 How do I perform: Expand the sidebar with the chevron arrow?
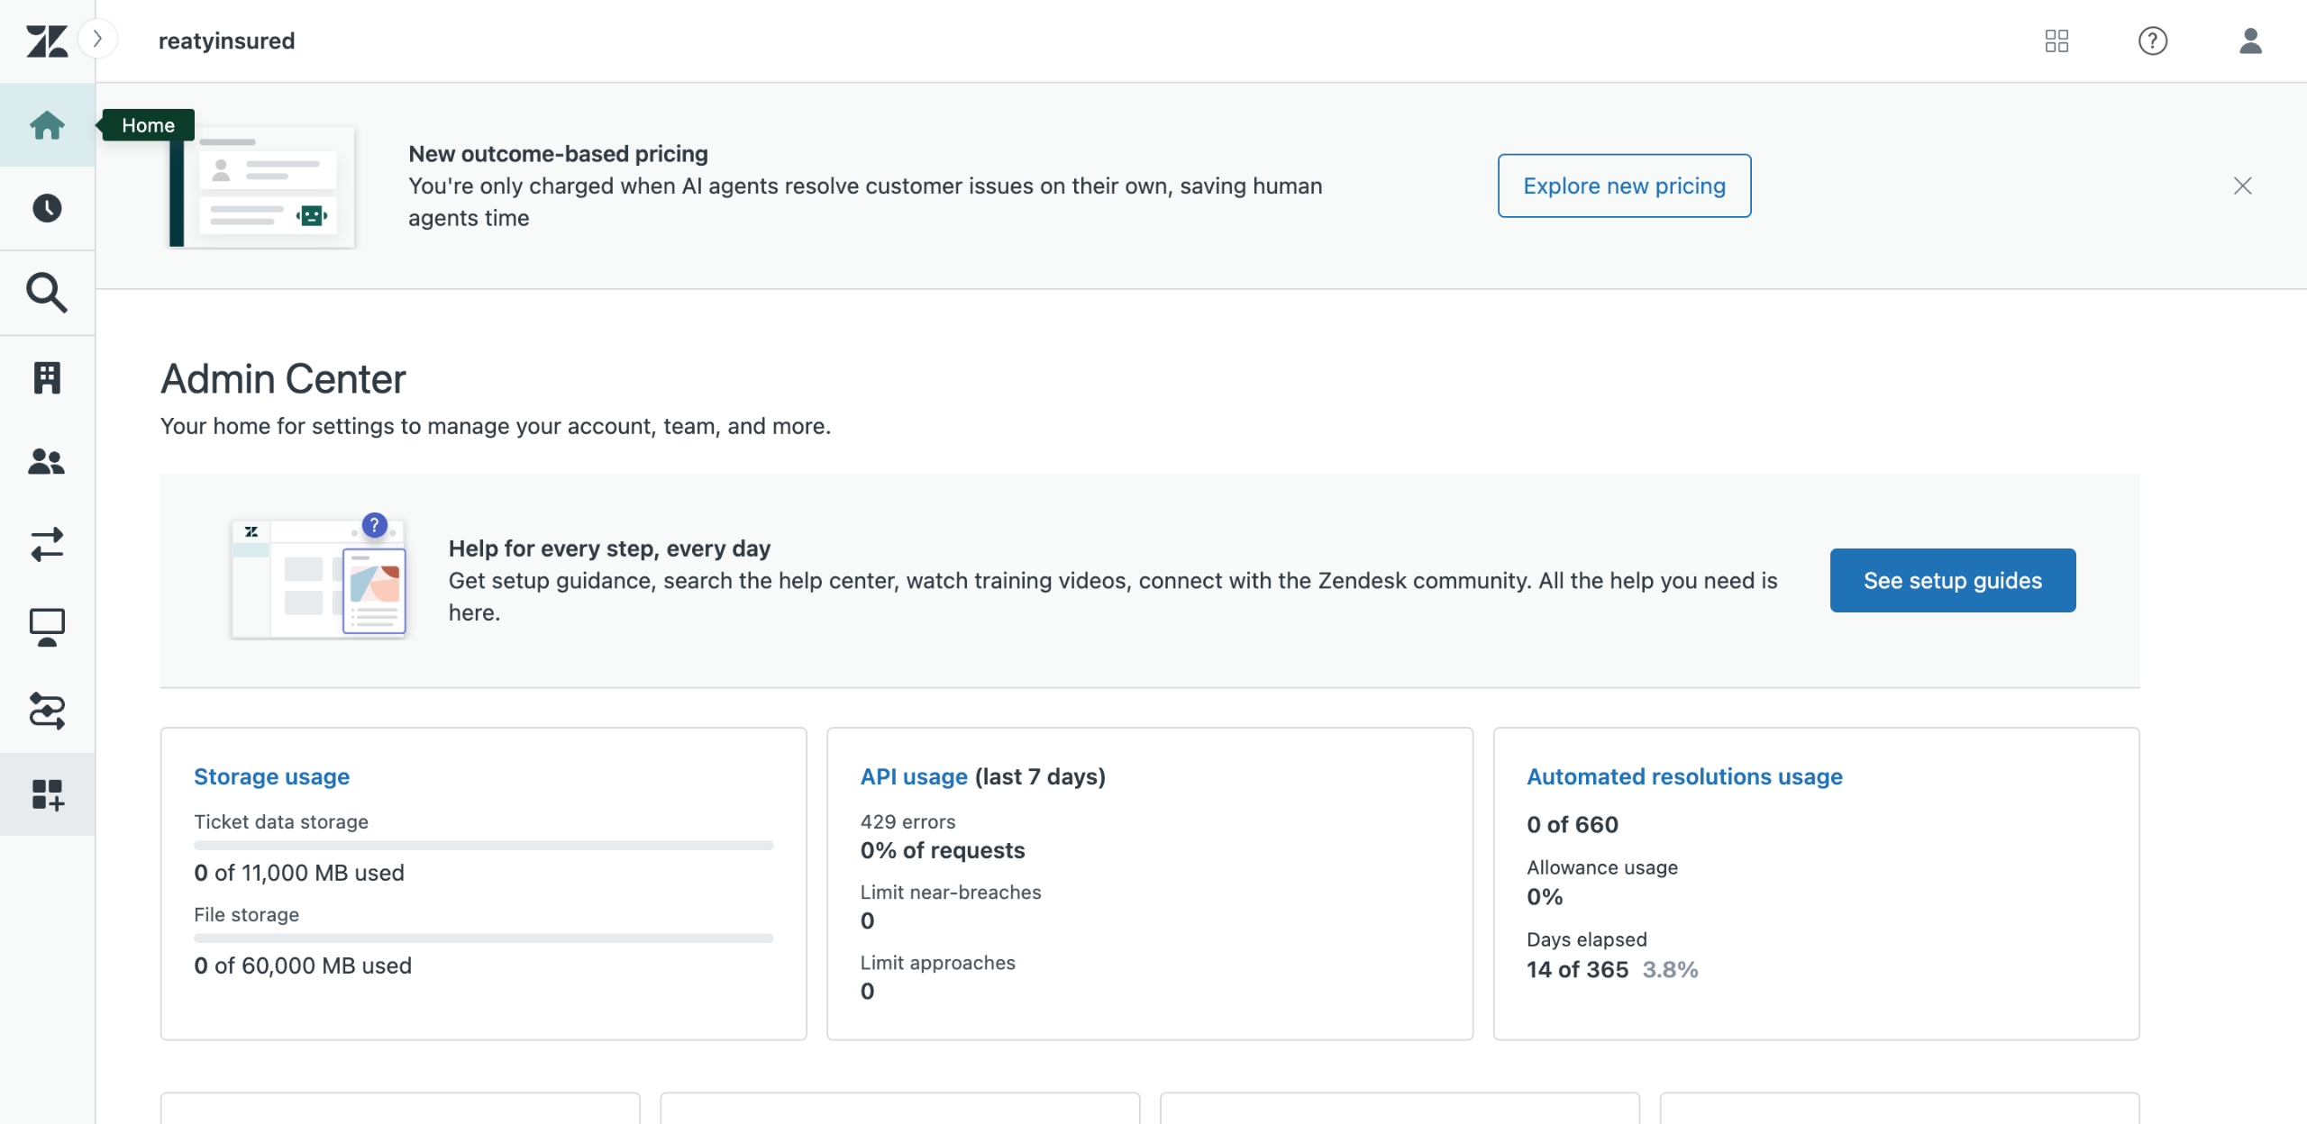point(98,39)
